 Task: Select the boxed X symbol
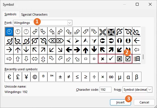[x=119, y=59]
